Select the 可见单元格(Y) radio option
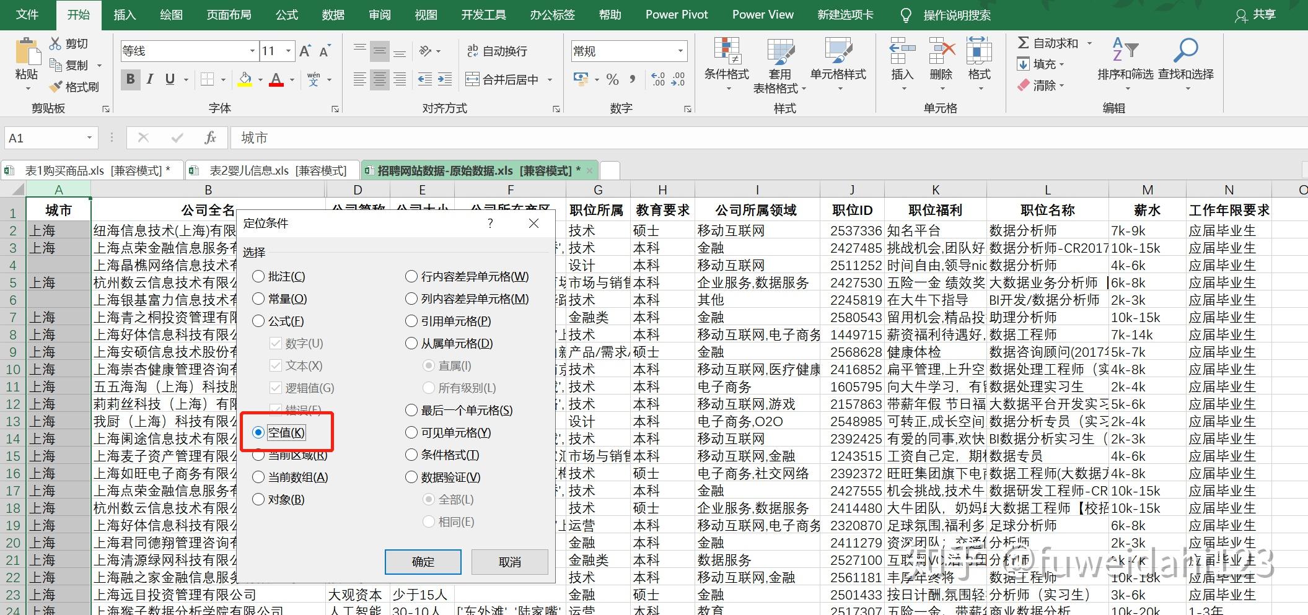 click(411, 433)
